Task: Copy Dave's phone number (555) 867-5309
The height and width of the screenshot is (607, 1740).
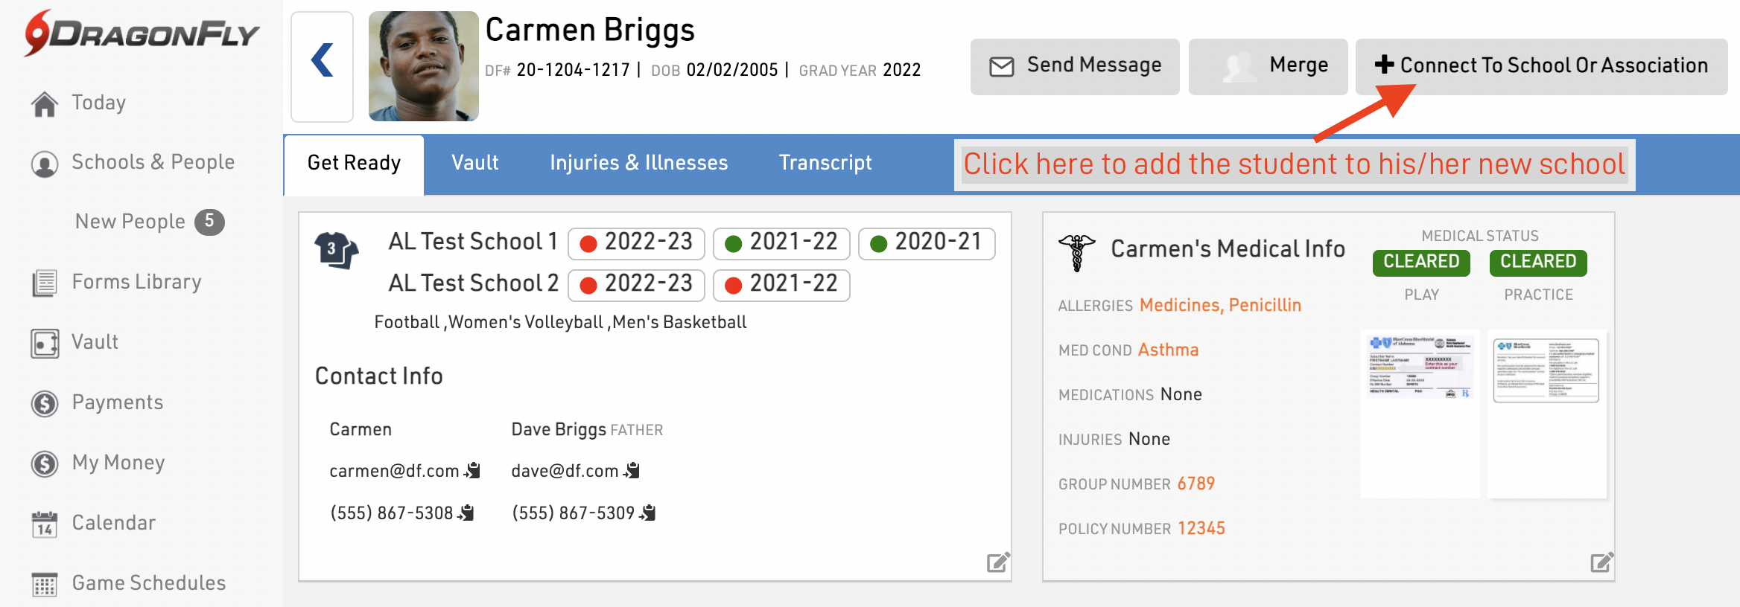Action: [x=648, y=513]
